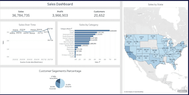Click the 6,929,654 bar value label
Screen dimensions: 189x95
click(113, 31)
